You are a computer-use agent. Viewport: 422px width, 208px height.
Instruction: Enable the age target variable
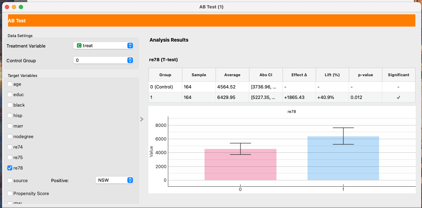click(x=10, y=84)
